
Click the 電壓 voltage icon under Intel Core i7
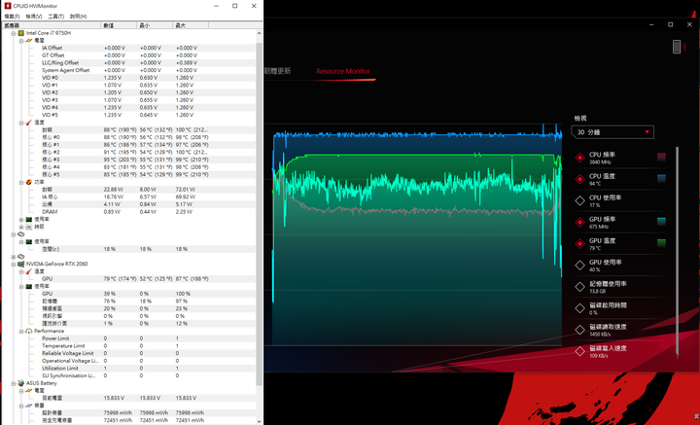tap(28, 41)
